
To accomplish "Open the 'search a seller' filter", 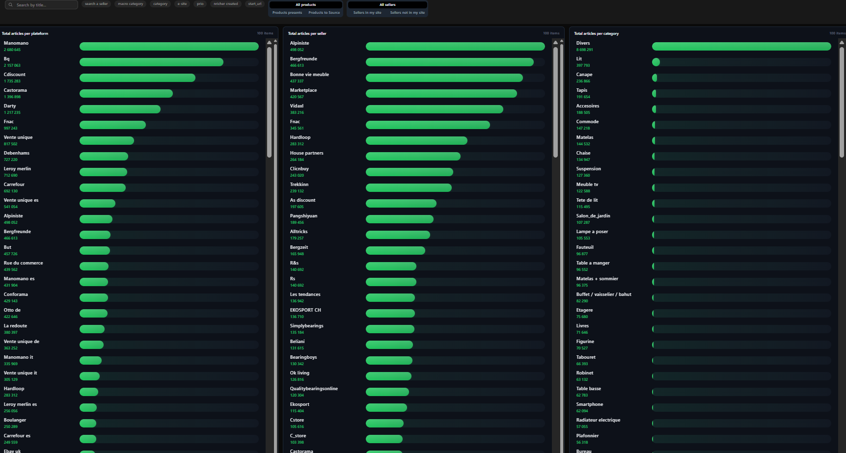I will 96,4.
